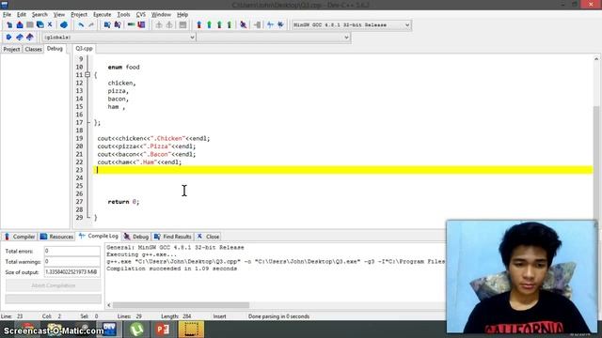Click the Goto Line toolbar icon
The width and height of the screenshot is (602, 338).
pyautogui.click(x=142, y=25)
